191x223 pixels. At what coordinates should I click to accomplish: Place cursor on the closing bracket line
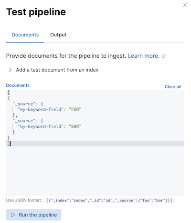(95, 144)
